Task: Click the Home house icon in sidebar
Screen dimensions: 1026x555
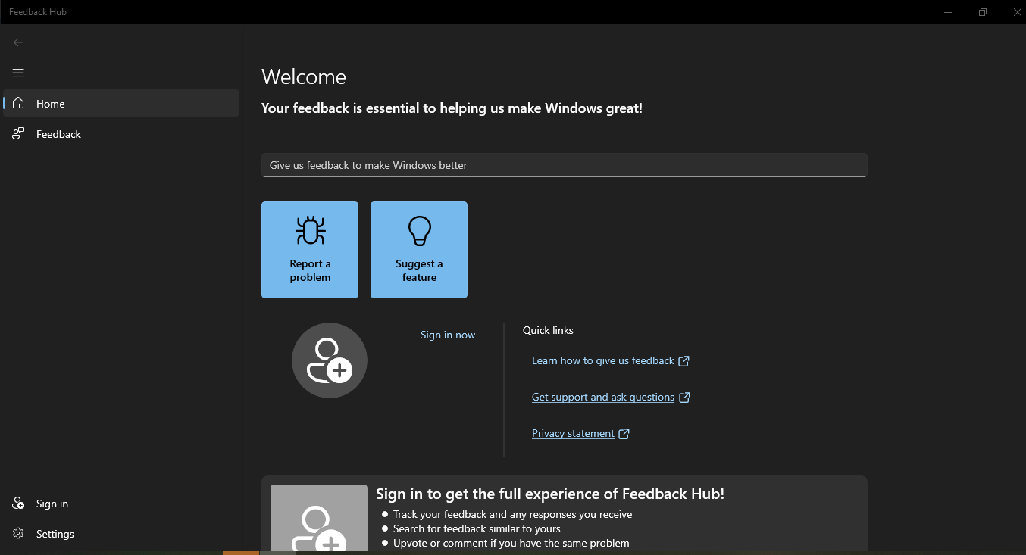Action: 18,104
